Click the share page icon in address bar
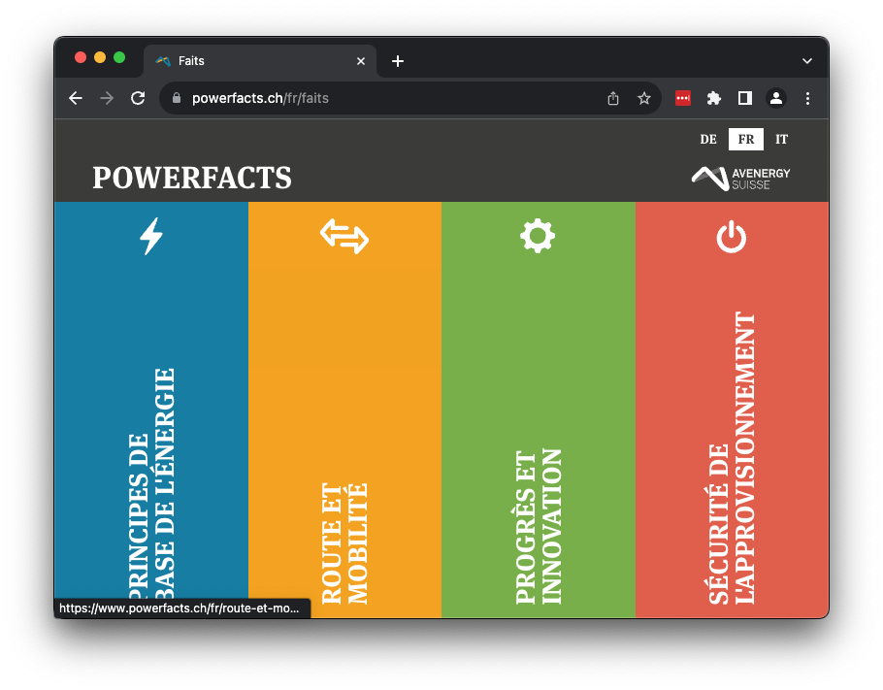 613,98
